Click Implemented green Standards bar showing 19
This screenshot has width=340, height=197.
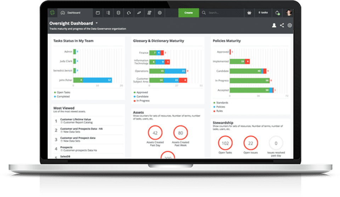point(237,62)
